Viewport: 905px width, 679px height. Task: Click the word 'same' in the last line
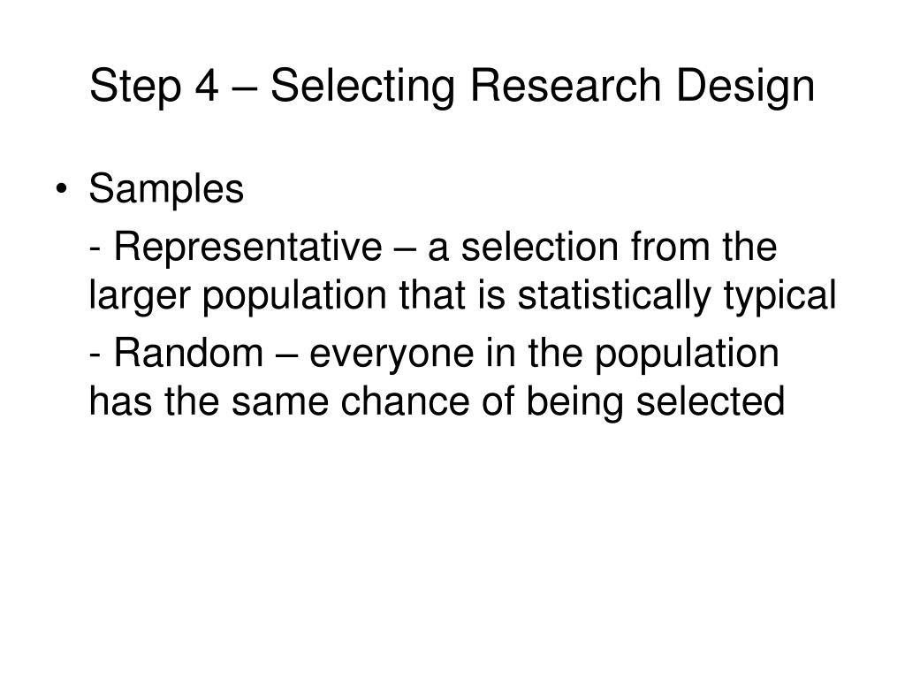(280, 403)
